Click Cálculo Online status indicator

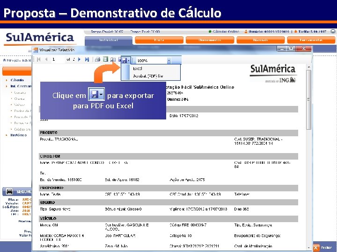click(224, 32)
